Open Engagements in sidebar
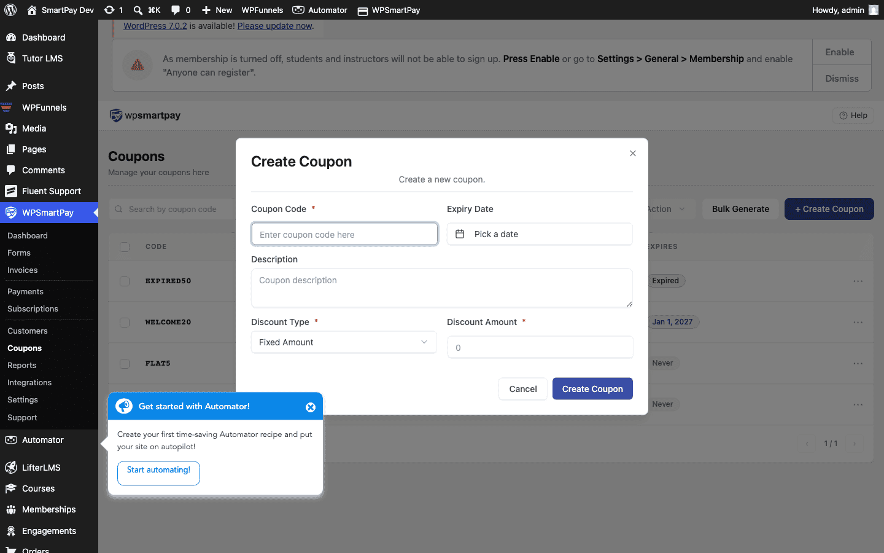Image resolution: width=884 pixels, height=553 pixels. coord(49,531)
